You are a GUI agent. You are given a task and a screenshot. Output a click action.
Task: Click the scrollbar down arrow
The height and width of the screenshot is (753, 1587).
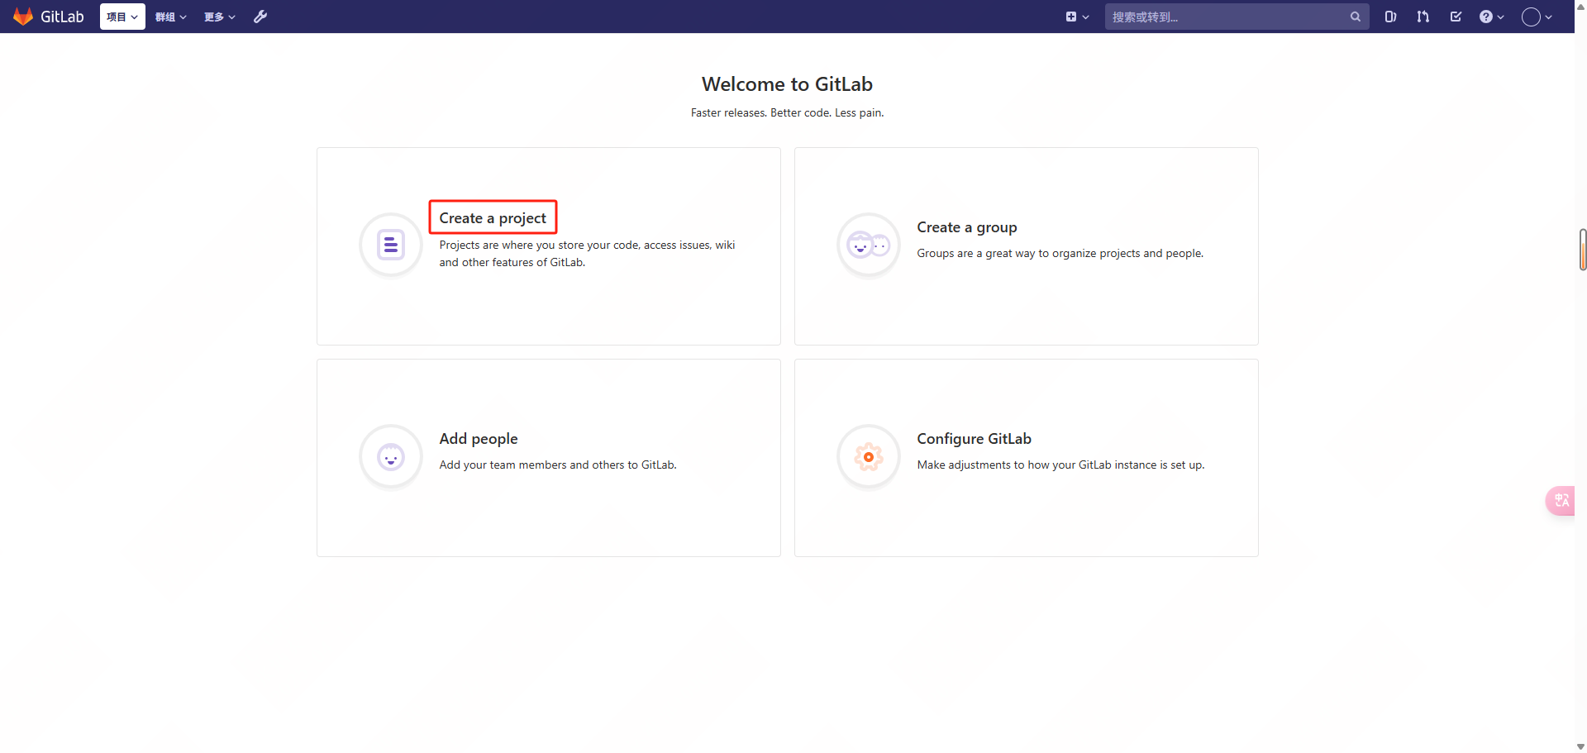pyautogui.click(x=1580, y=746)
